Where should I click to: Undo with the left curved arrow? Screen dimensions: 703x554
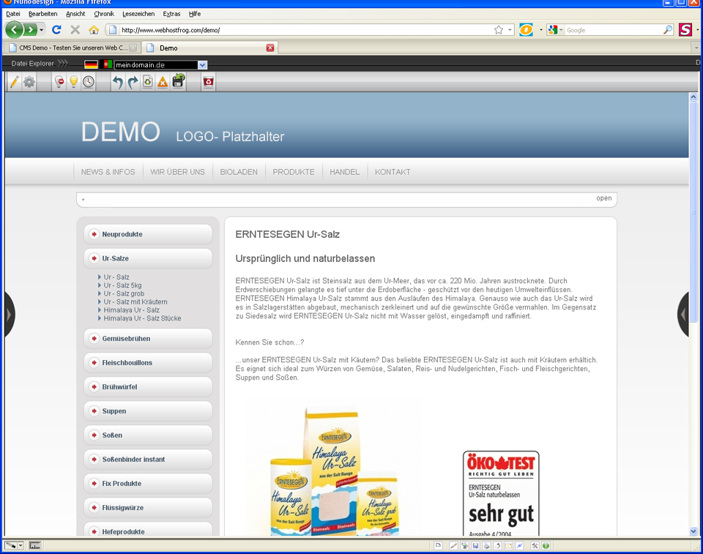coord(117,82)
